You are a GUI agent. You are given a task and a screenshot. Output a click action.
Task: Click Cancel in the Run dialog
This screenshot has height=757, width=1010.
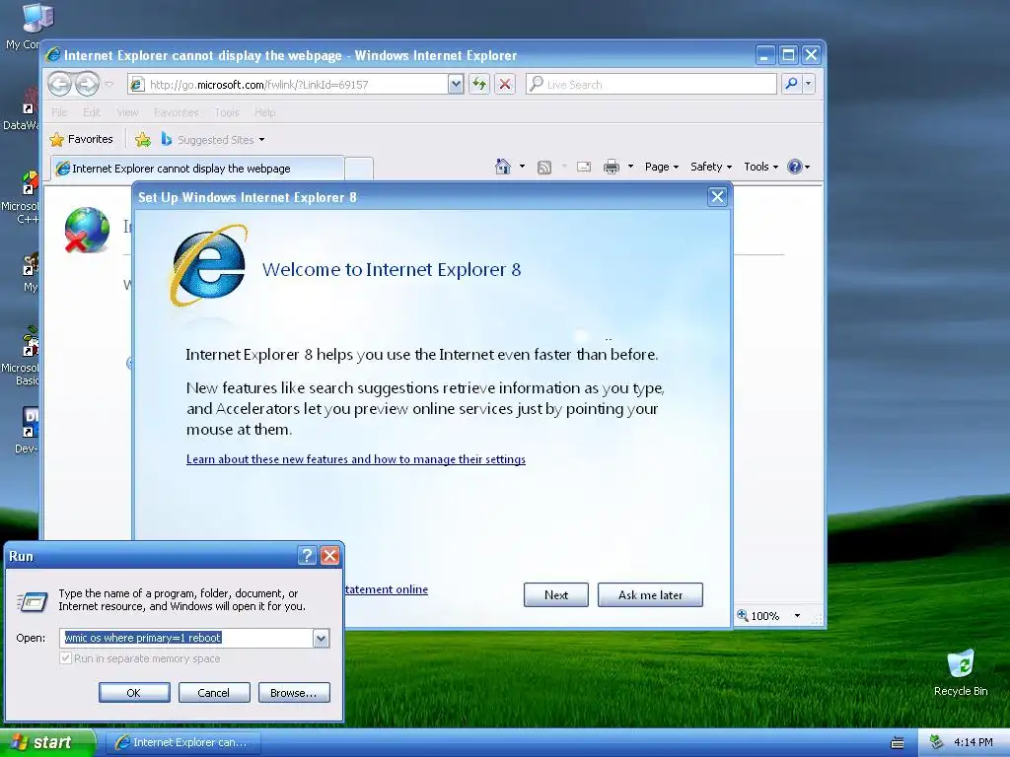tap(214, 693)
